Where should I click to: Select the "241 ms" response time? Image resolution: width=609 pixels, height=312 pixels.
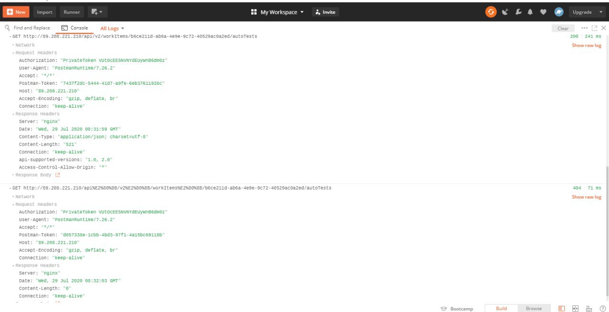click(593, 37)
